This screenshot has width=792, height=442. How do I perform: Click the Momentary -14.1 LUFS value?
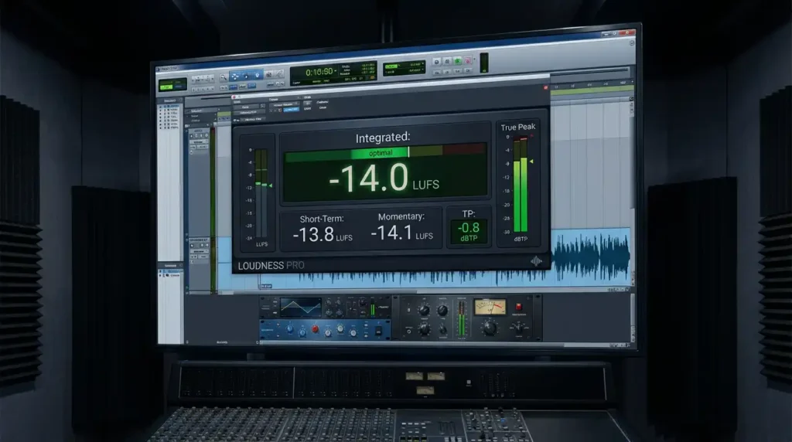click(x=401, y=233)
